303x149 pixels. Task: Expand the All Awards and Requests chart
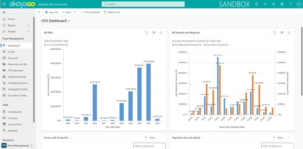click(289, 33)
